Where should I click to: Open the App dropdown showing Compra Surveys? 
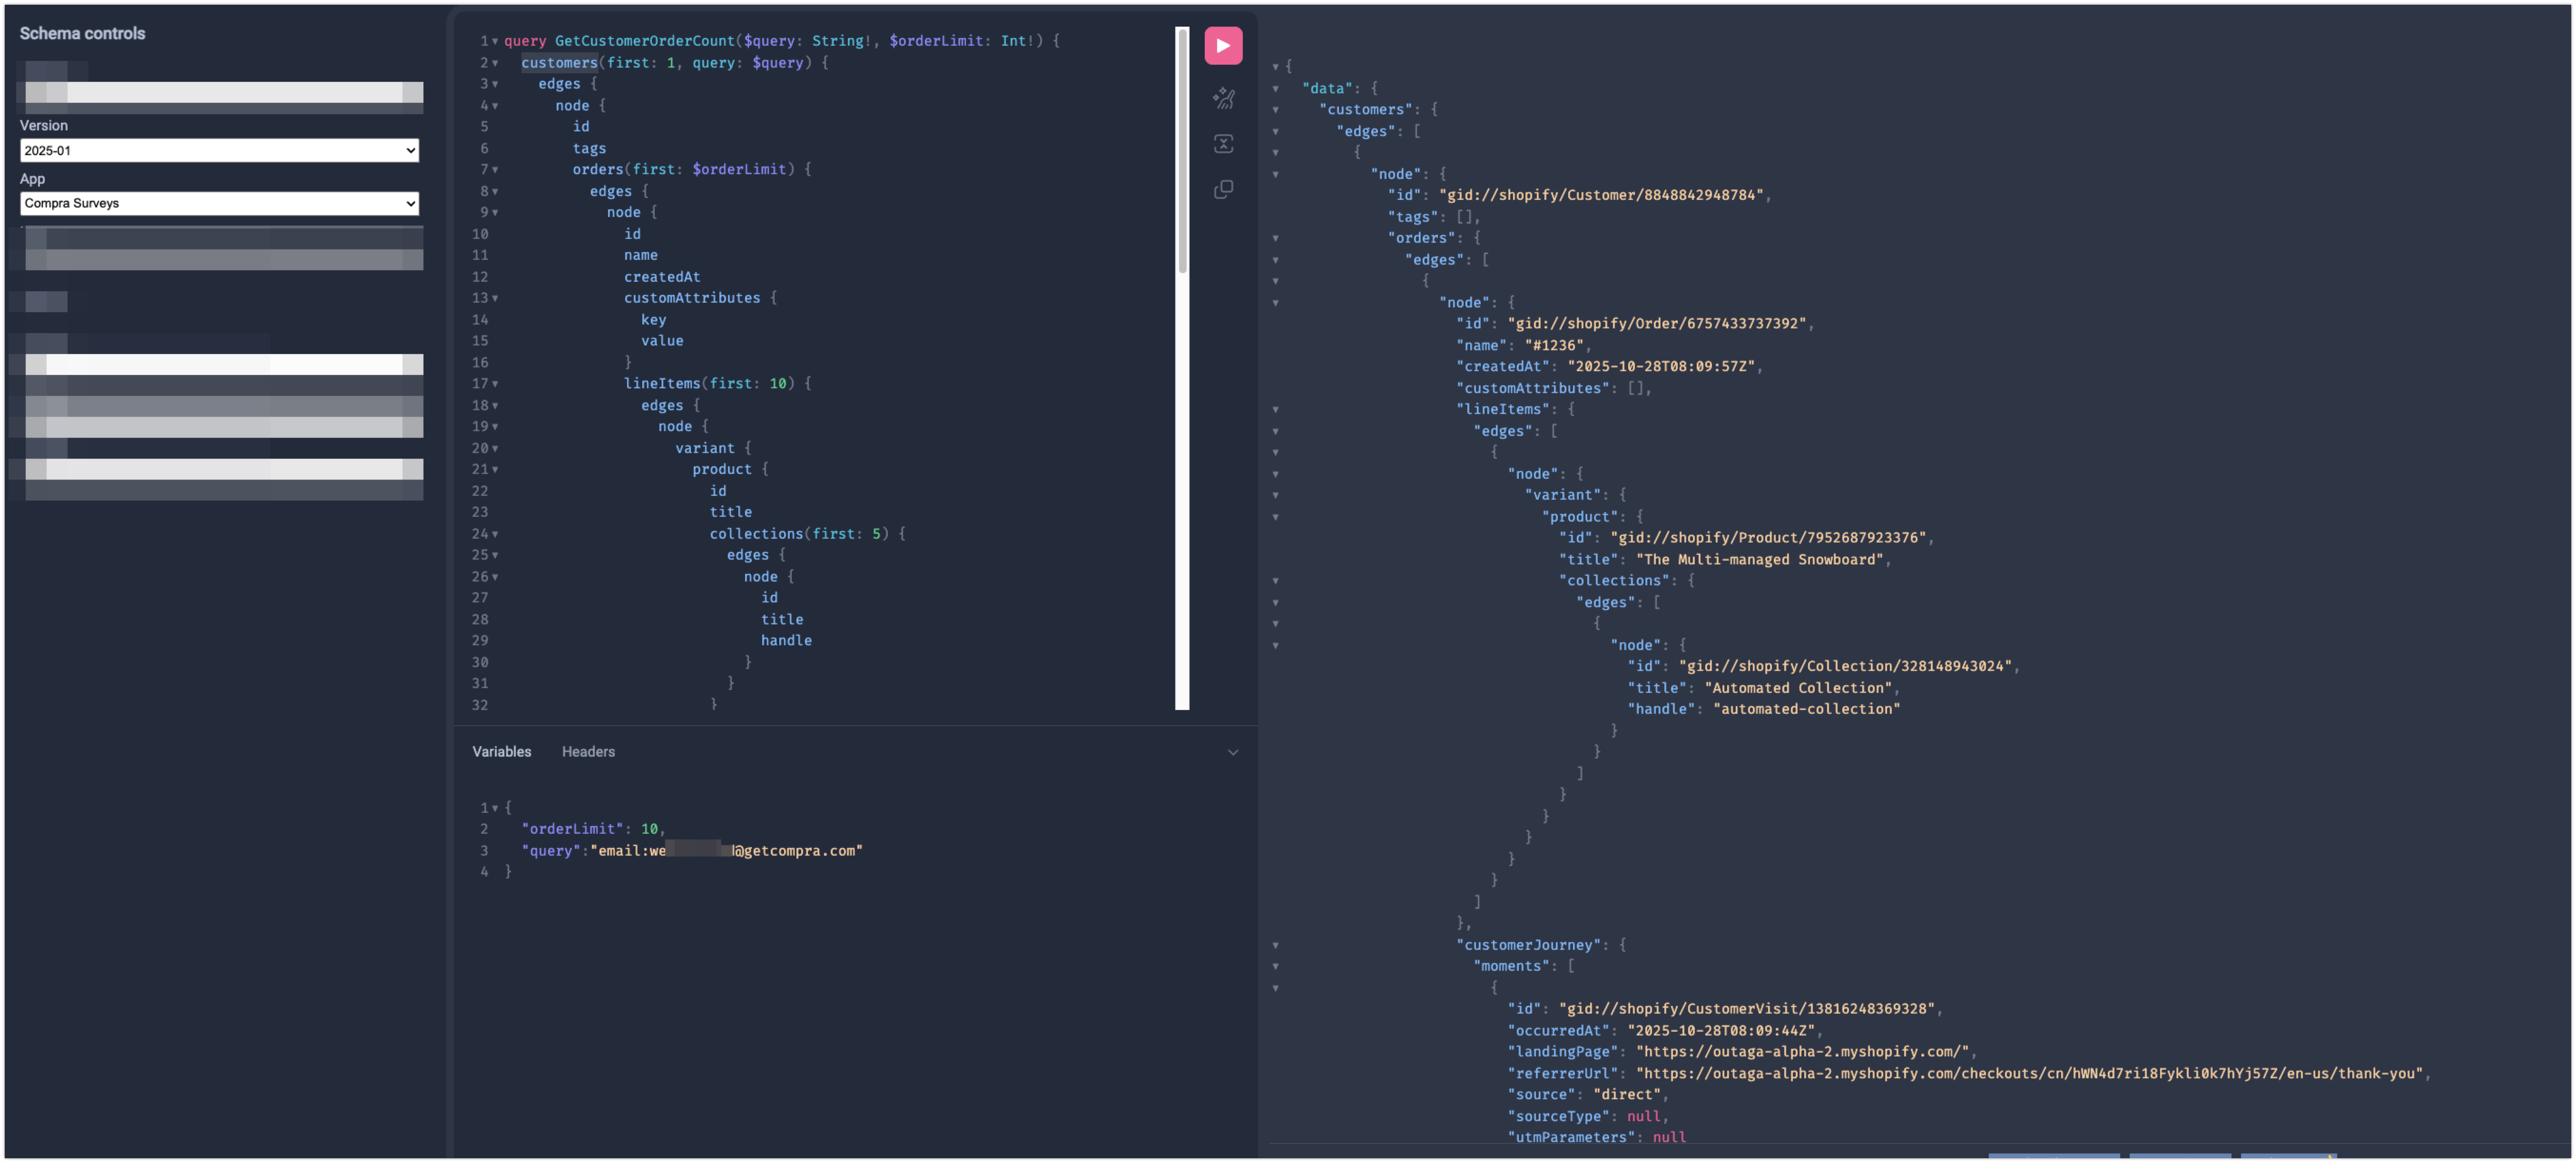[x=219, y=203]
